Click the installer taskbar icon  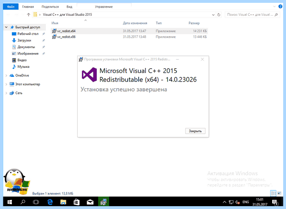tap(103, 202)
